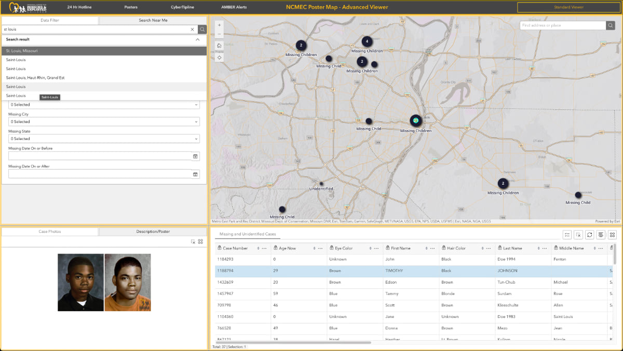Toggle column visibility in the cases table
The width and height of the screenshot is (623, 351).
click(601, 235)
